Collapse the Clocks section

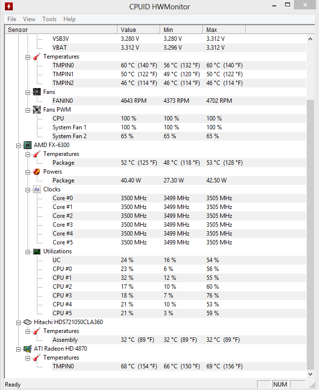[28, 190]
